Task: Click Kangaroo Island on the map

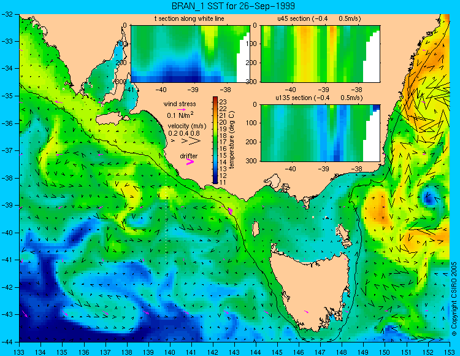Action: click(110, 120)
